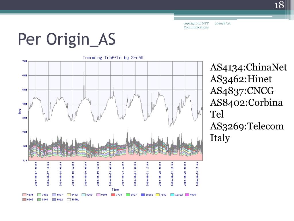Viewport: 294px width, 221px height.
Task: Click the pink 4134 legend swatch
Action: pyautogui.click(x=24, y=195)
